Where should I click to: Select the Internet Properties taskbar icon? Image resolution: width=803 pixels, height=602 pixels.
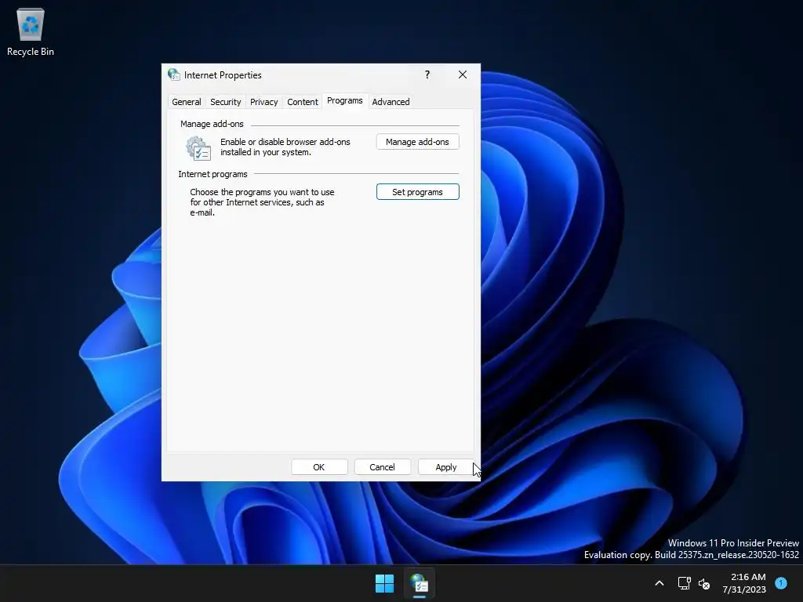click(419, 583)
